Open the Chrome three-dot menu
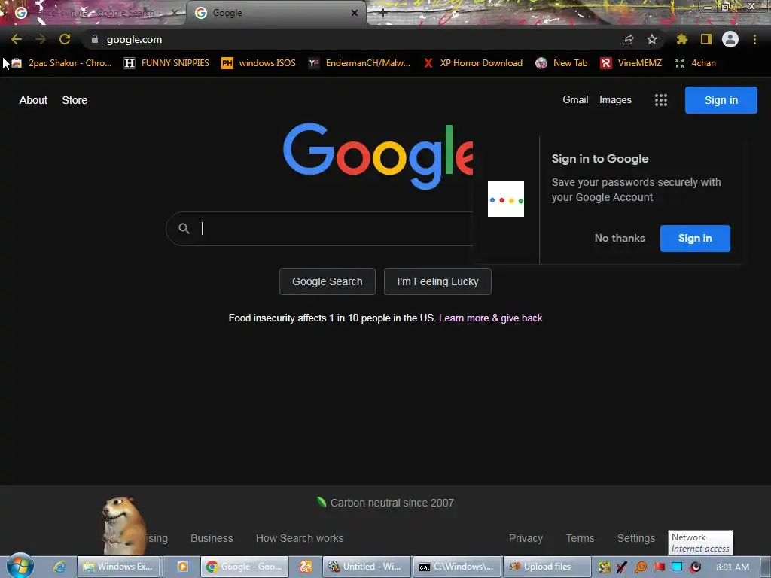Screen dimensions: 771x578 [754, 39]
